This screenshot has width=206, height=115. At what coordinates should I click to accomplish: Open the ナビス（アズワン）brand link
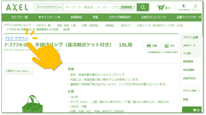(x=16, y=38)
